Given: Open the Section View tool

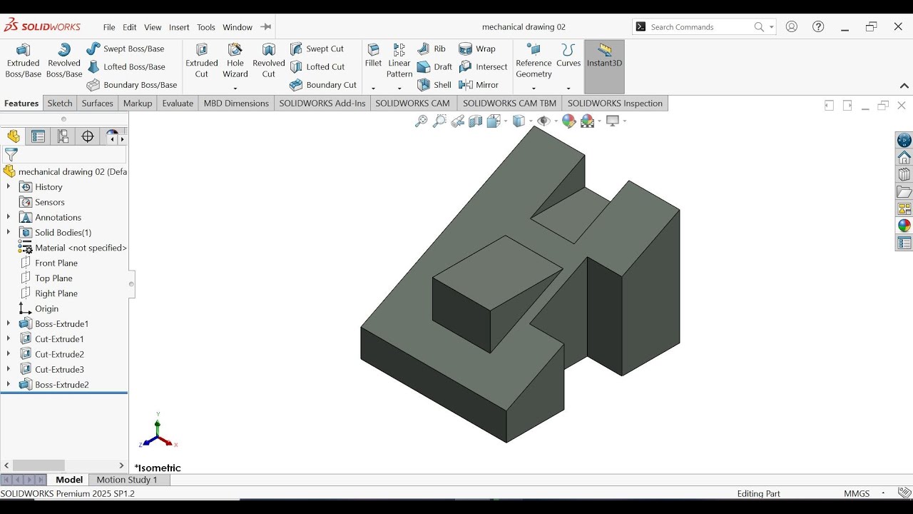Looking at the screenshot, I should [x=475, y=121].
